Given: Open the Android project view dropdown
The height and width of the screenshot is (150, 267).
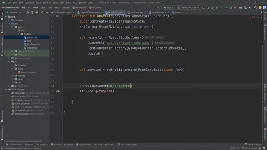Looking at the screenshot, I should click(x=14, y=12).
